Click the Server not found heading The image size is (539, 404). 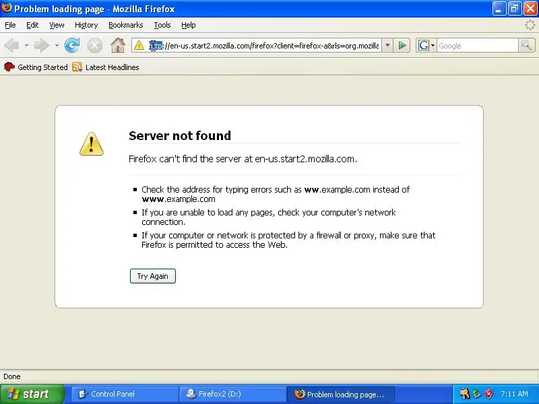pyautogui.click(x=180, y=136)
